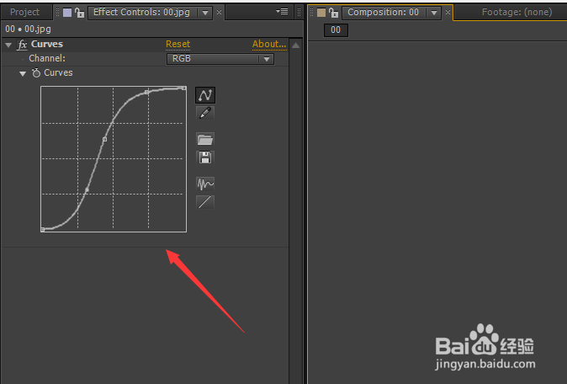Open a saved curves file
The image size is (567, 384).
click(205, 139)
